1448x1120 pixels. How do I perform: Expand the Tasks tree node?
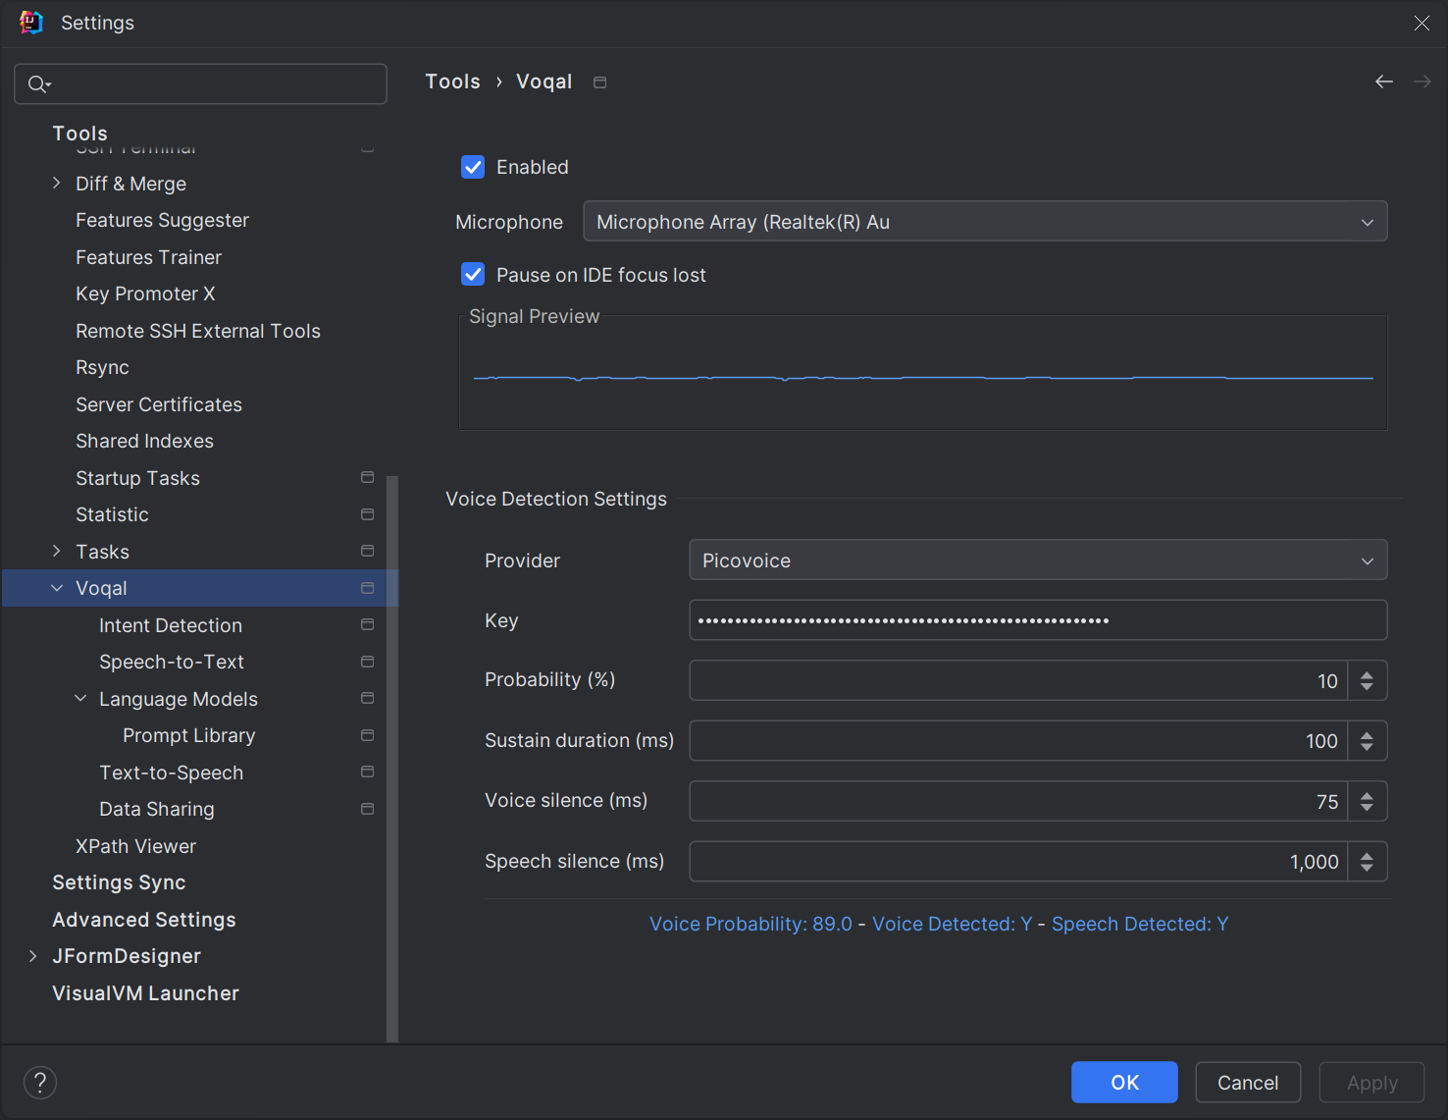57,551
